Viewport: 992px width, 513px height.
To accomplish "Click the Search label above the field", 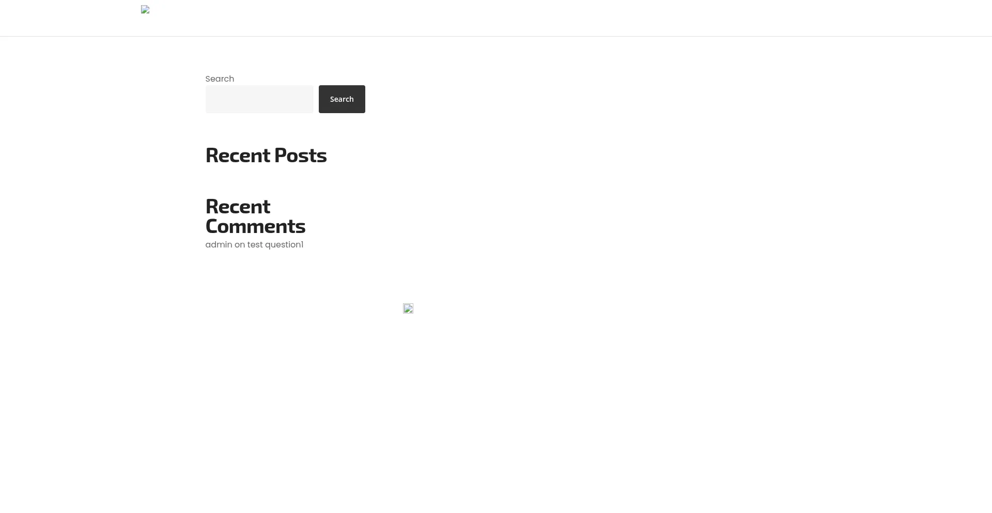I will [220, 79].
